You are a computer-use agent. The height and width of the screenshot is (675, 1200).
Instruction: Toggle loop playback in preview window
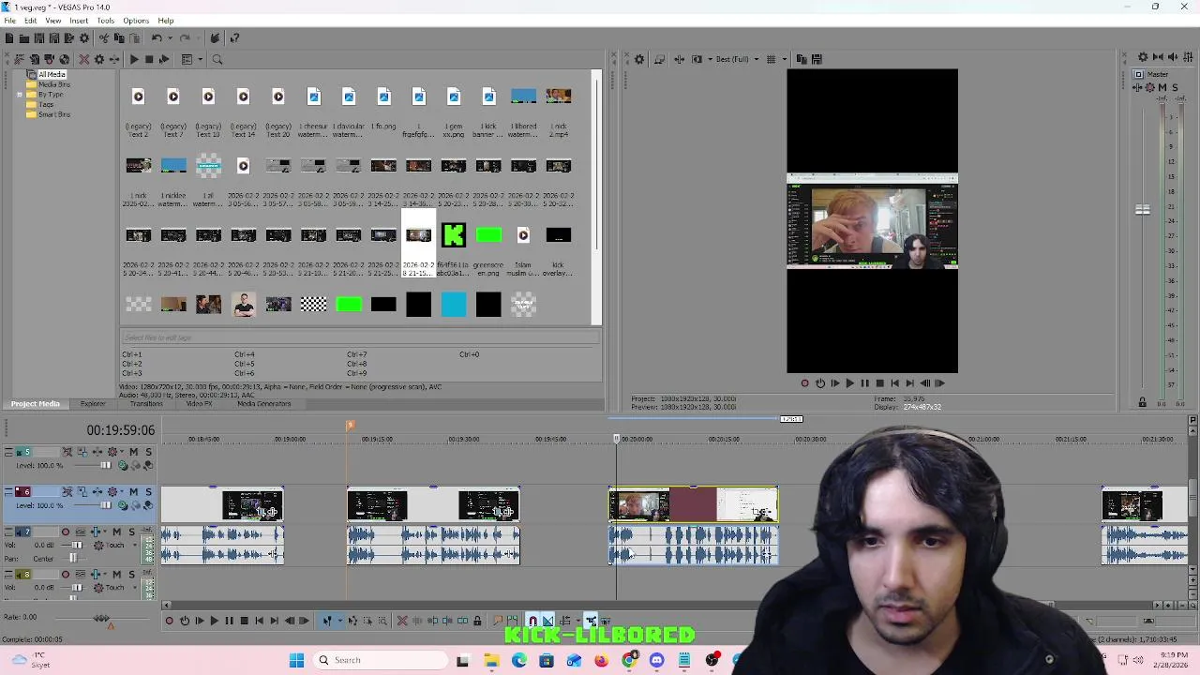[x=820, y=382]
